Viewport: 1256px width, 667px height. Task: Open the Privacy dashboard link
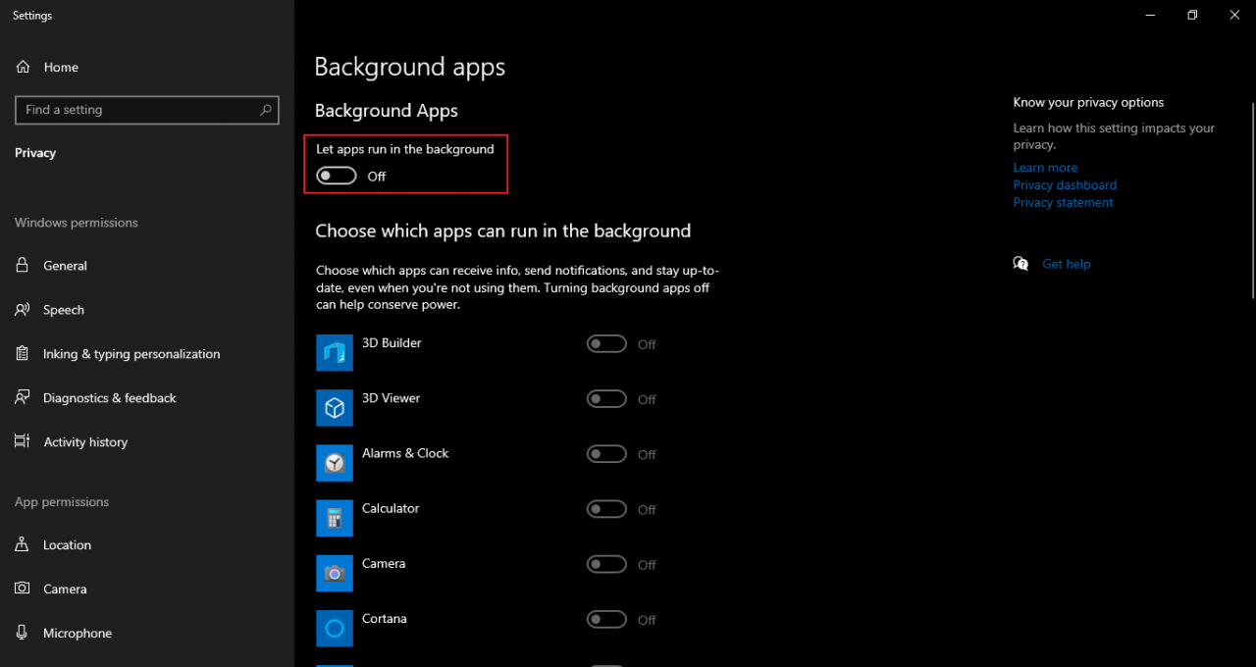point(1065,185)
